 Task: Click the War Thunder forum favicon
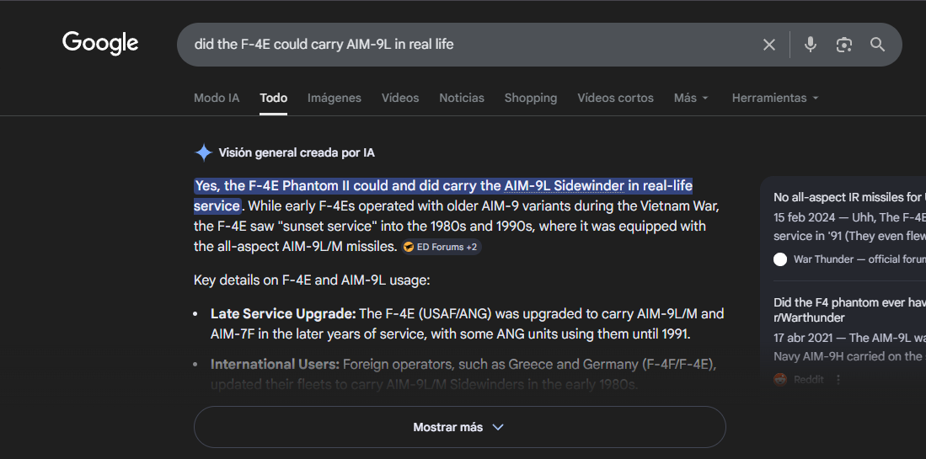pyautogui.click(x=780, y=259)
